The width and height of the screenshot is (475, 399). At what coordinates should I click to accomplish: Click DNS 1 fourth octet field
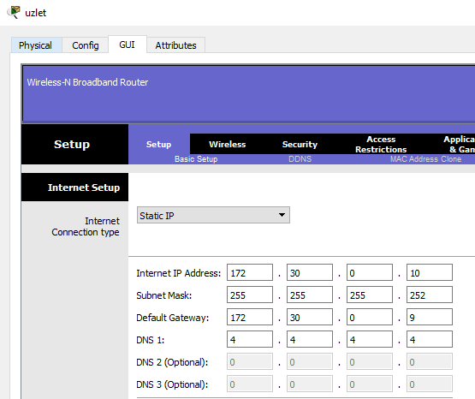tap(430, 339)
